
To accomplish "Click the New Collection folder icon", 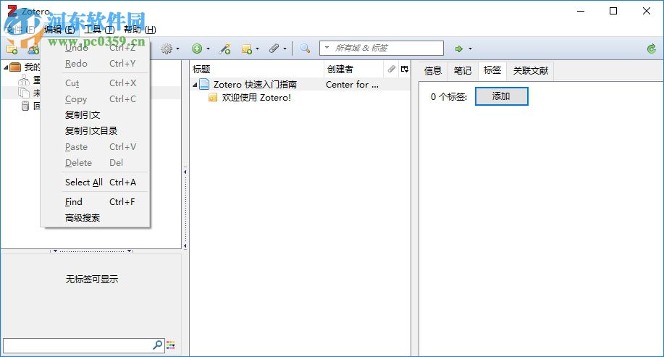I will 12,49.
